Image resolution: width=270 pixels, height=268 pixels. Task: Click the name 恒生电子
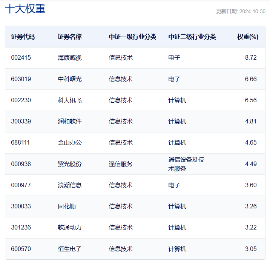click(x=70, y=249)
